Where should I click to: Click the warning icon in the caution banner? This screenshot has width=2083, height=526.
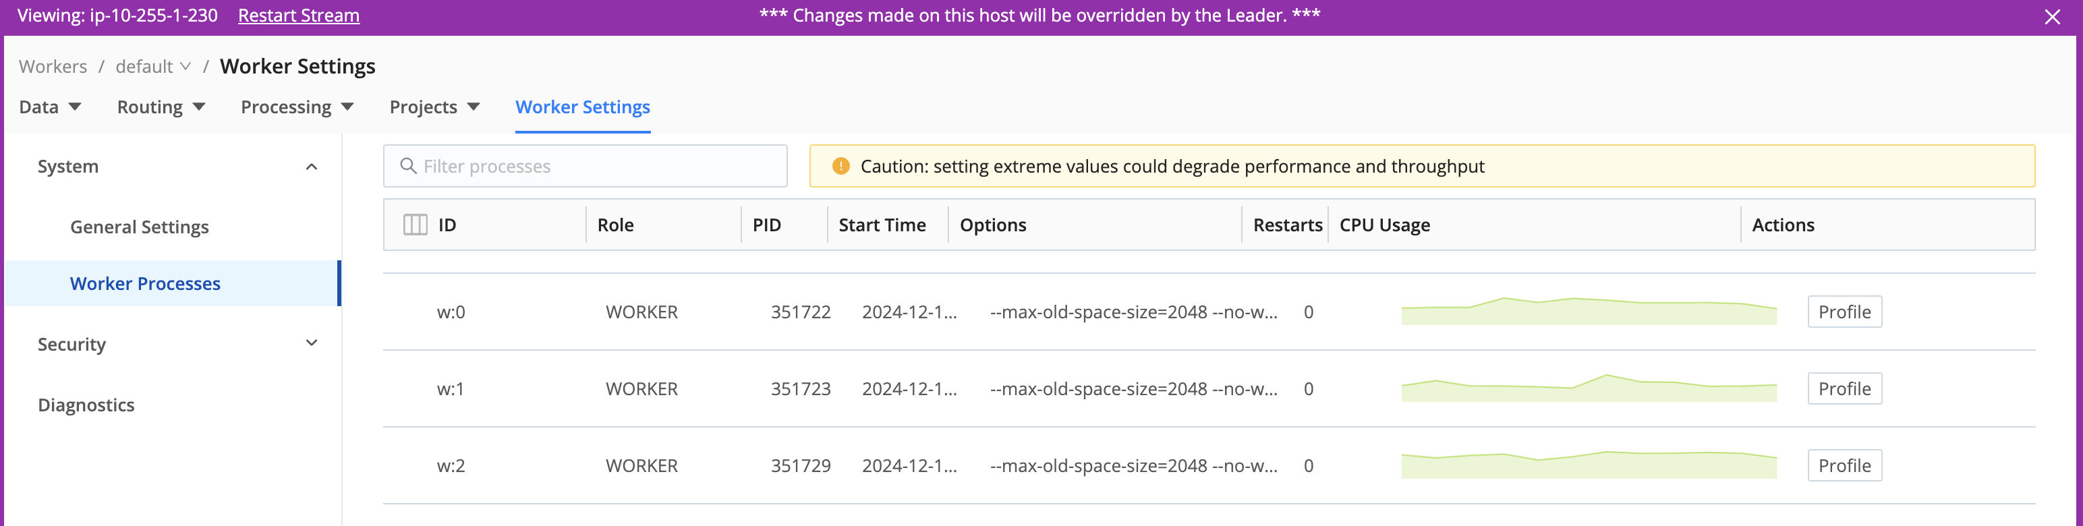pos(843,166)
